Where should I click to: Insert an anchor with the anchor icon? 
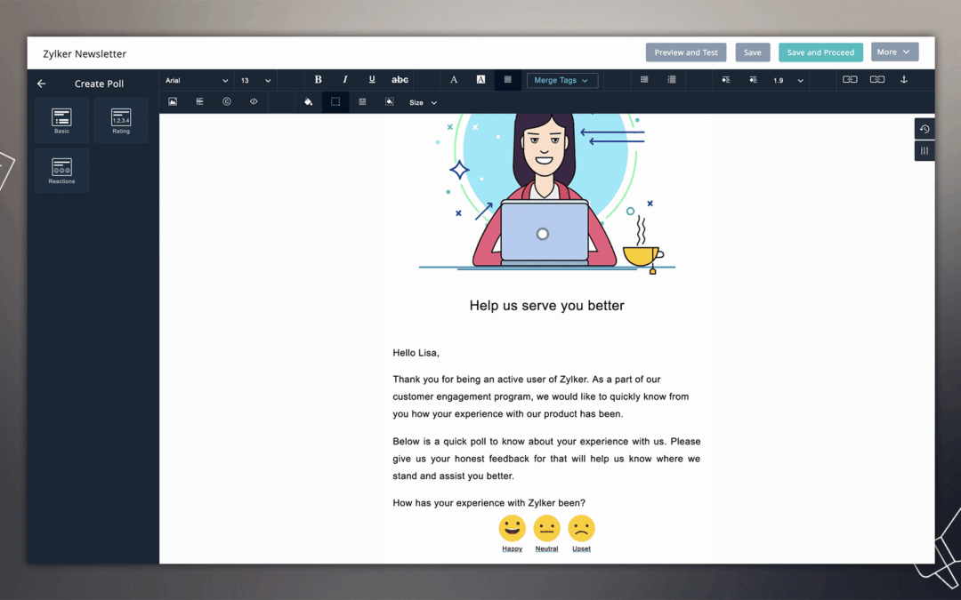pos(903,80)
